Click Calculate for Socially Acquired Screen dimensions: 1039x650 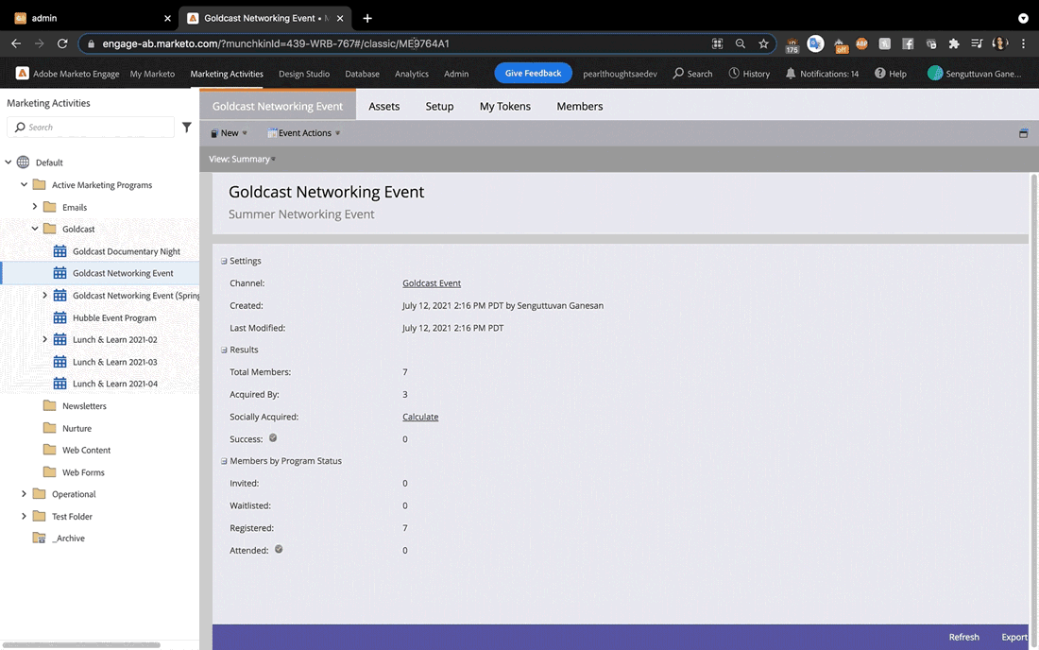pos(420,417)
